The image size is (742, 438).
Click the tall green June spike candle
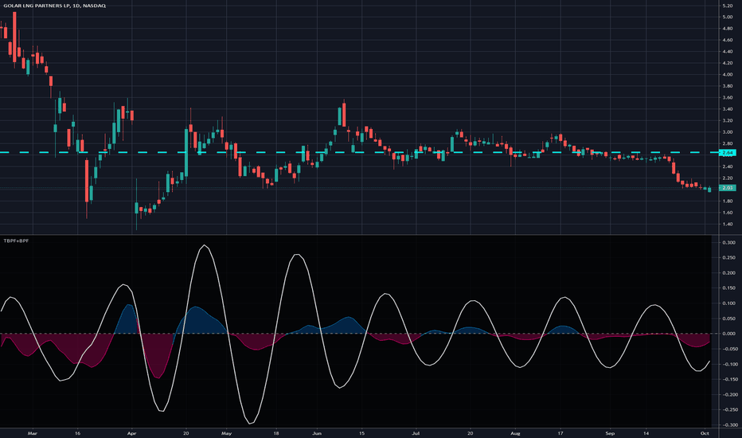(340, 116)
